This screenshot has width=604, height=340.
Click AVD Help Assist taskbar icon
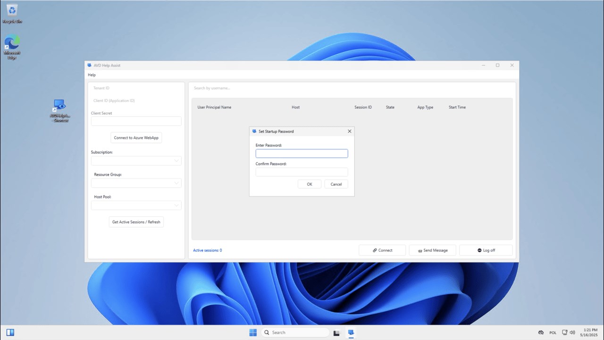(351, 332)
